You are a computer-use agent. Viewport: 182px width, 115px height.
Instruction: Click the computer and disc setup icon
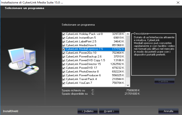(23, 61)
